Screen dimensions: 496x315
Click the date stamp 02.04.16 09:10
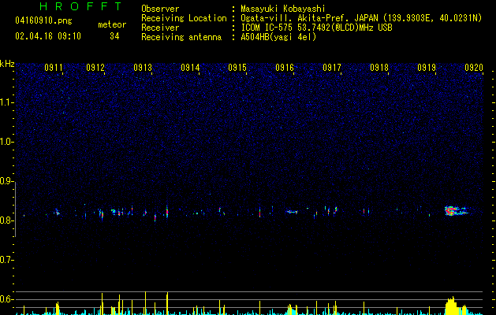click(48, 36)
